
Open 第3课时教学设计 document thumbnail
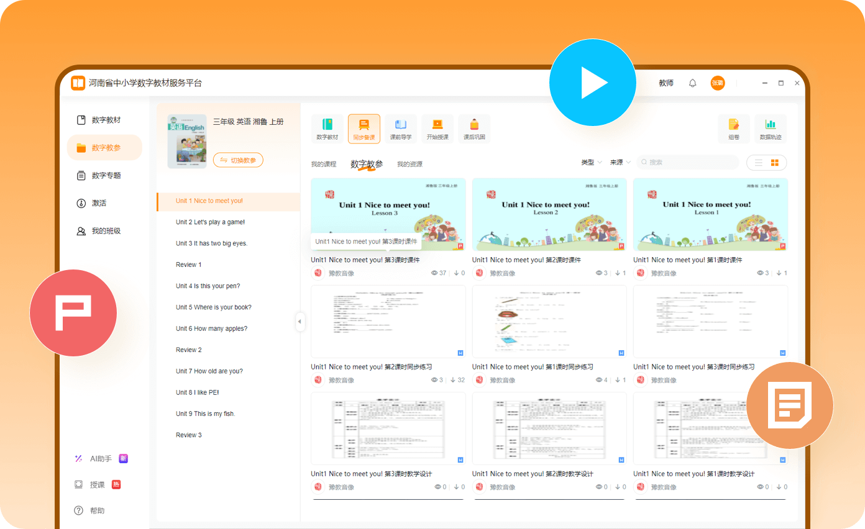click(388, 428)
